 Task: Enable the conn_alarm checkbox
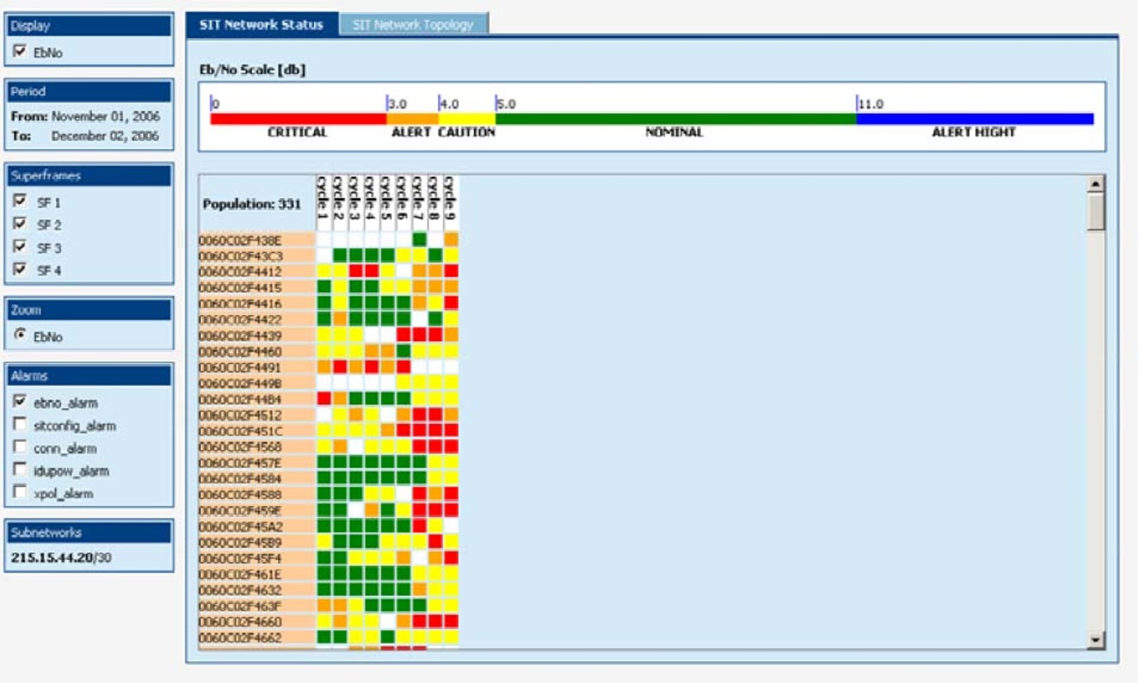(x=20, y=447)
